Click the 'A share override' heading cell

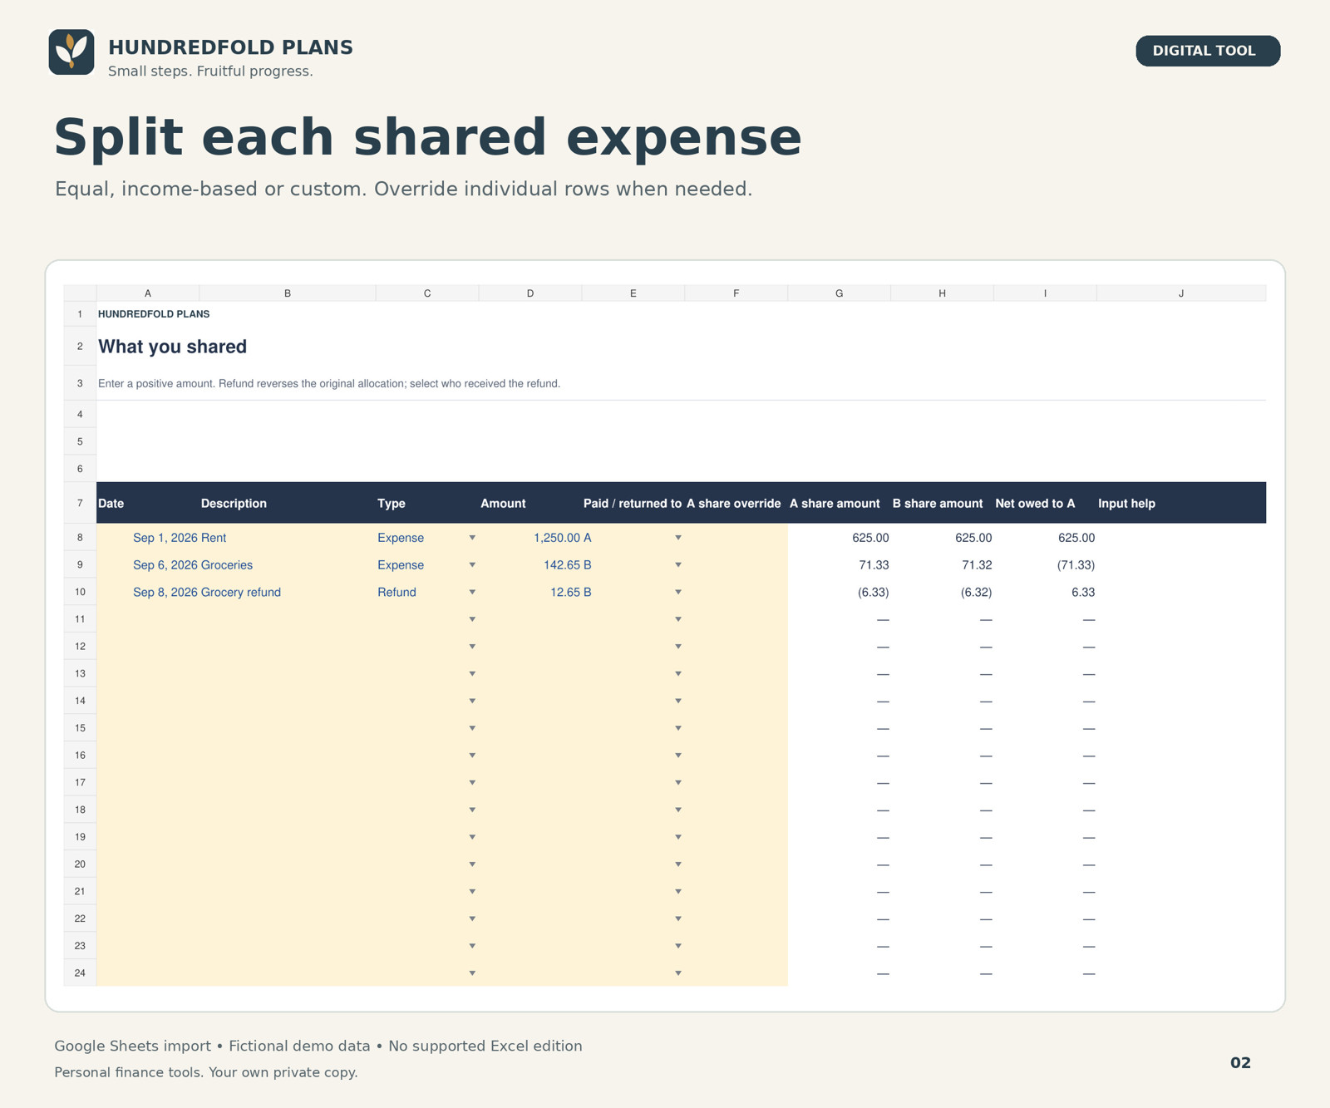coord(736,504)
